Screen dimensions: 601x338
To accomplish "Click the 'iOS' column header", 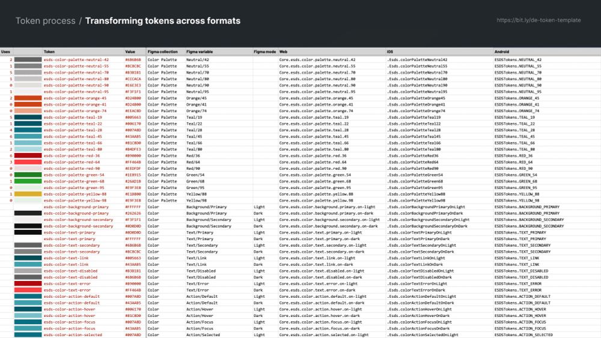I will (390, 52).
